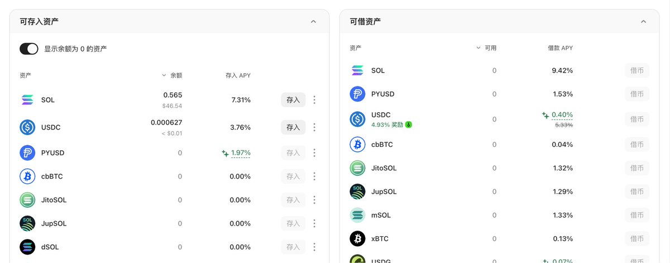The height and width of the screenshot is (263, 670).
Task: Click the USDC coin icon in deposit list
Action: point(27,127)
